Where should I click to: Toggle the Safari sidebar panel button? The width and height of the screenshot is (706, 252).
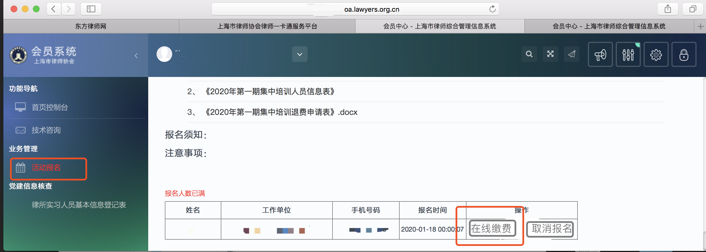pos(91,9)
